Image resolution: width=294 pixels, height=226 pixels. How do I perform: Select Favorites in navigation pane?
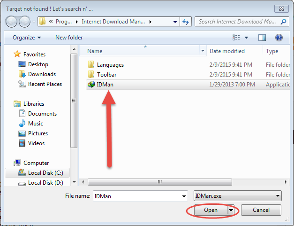click(x=34, y=55)
